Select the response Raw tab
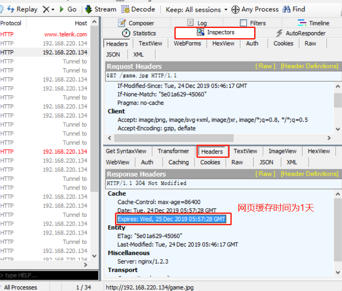Image resolution: width=342 pixels, height=291 pixels. click(x=237, y=162)
